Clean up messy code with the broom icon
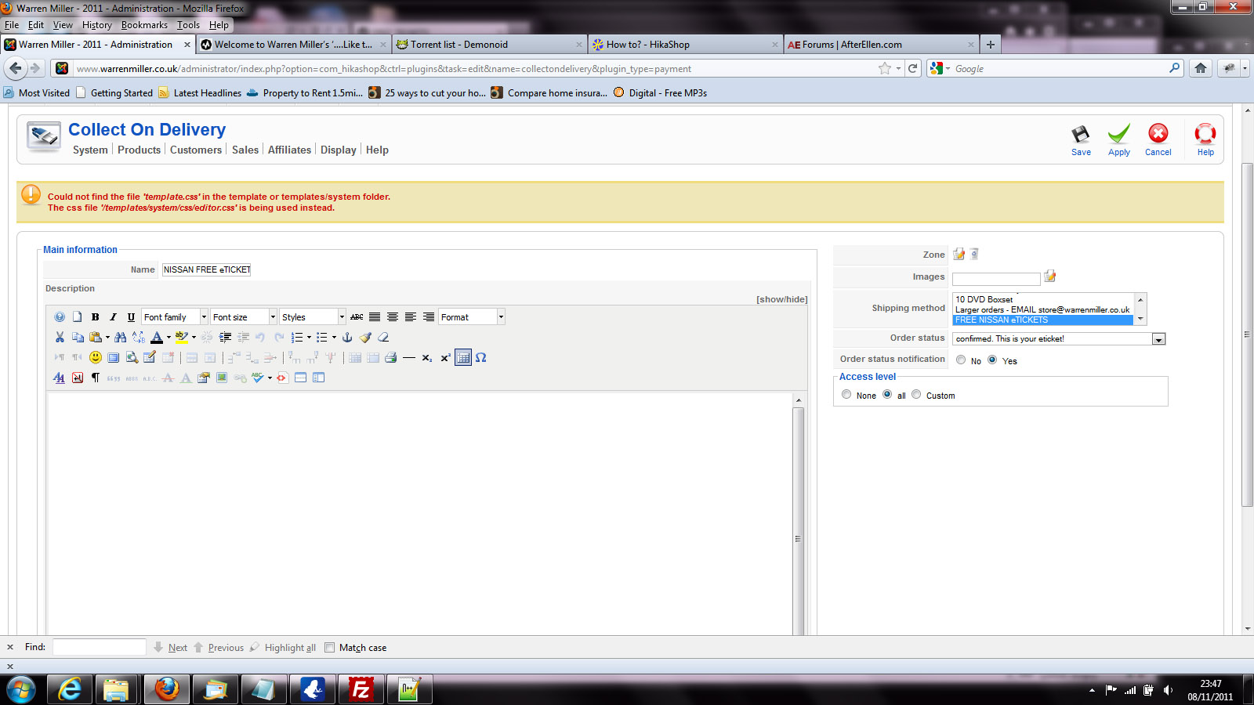This screenshot has width=1254, height=705. (365, 338)
